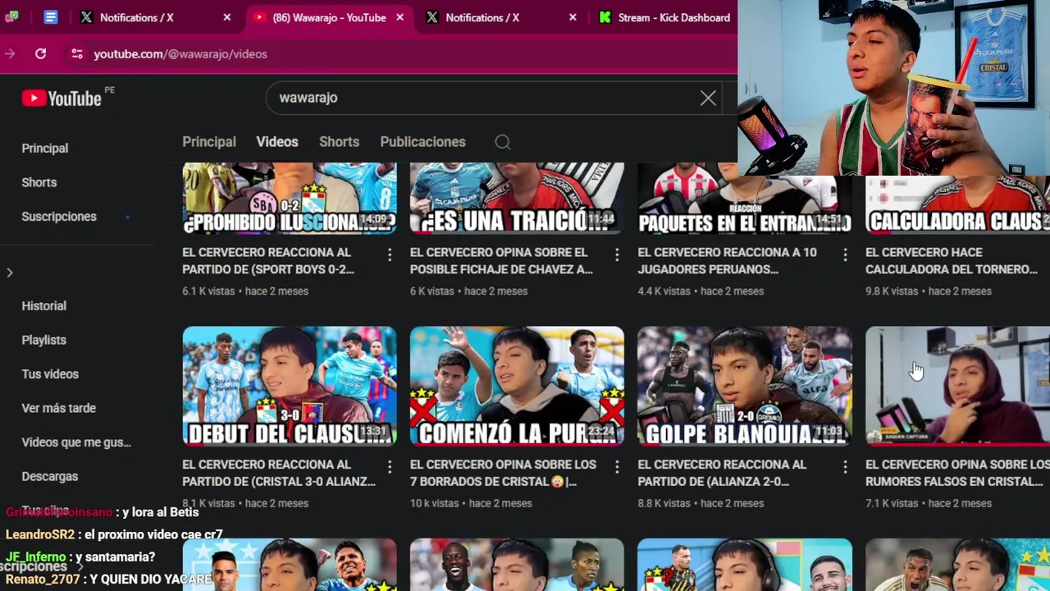Open title 'EL CERVECERO REACCIONA AL PARTIDO DE (SPORT BOYS 0-2'

(x=268, y=261)
